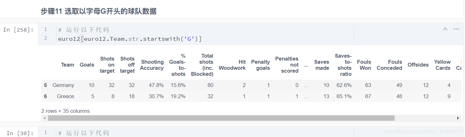Viewport: 465px width, 137px height.
Task: Click the Fouls Conceded column header
Action: pos(389,65)
